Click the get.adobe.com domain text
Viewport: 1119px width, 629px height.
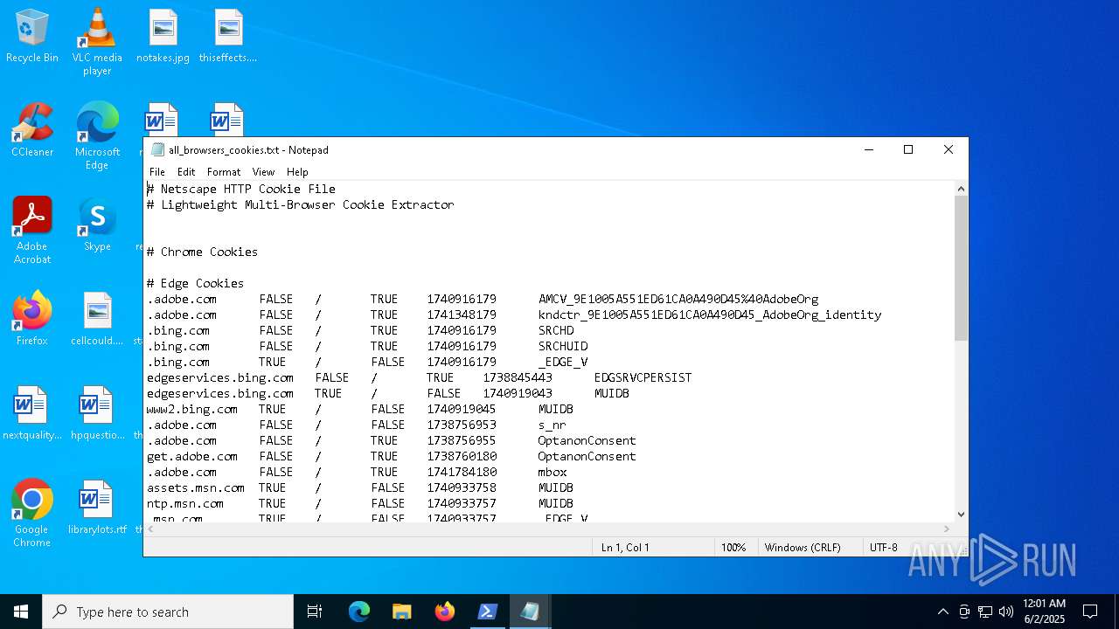point(192,456)
